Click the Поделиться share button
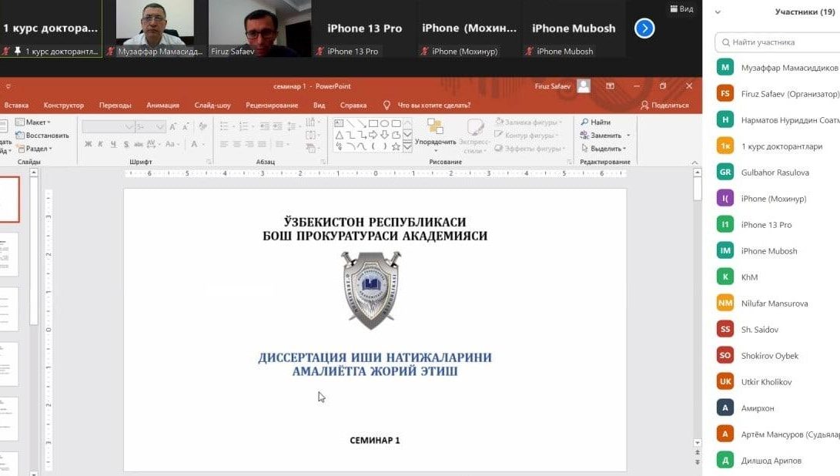The image size is (840, 476). [664, 105]
